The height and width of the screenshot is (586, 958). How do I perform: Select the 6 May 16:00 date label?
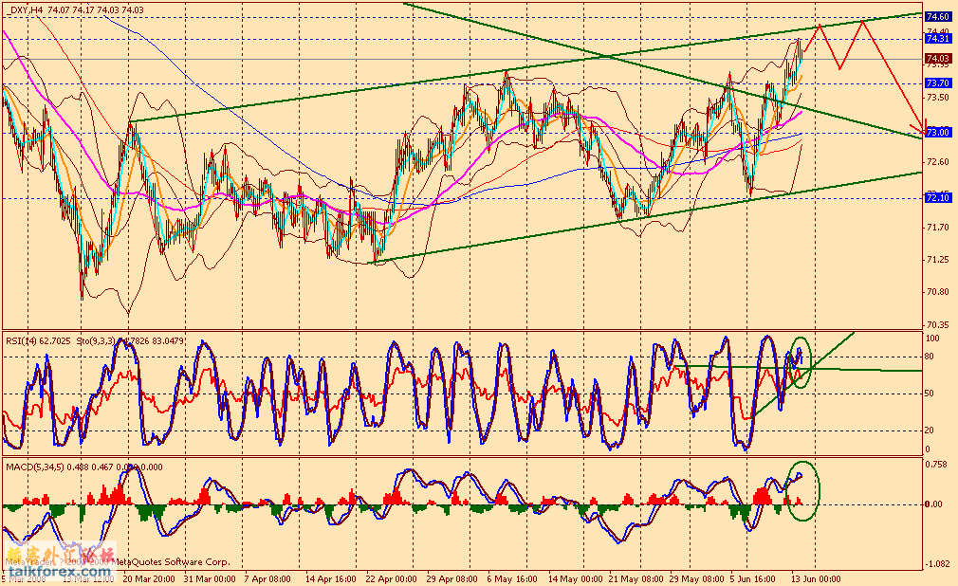click(x=512, y=578)
